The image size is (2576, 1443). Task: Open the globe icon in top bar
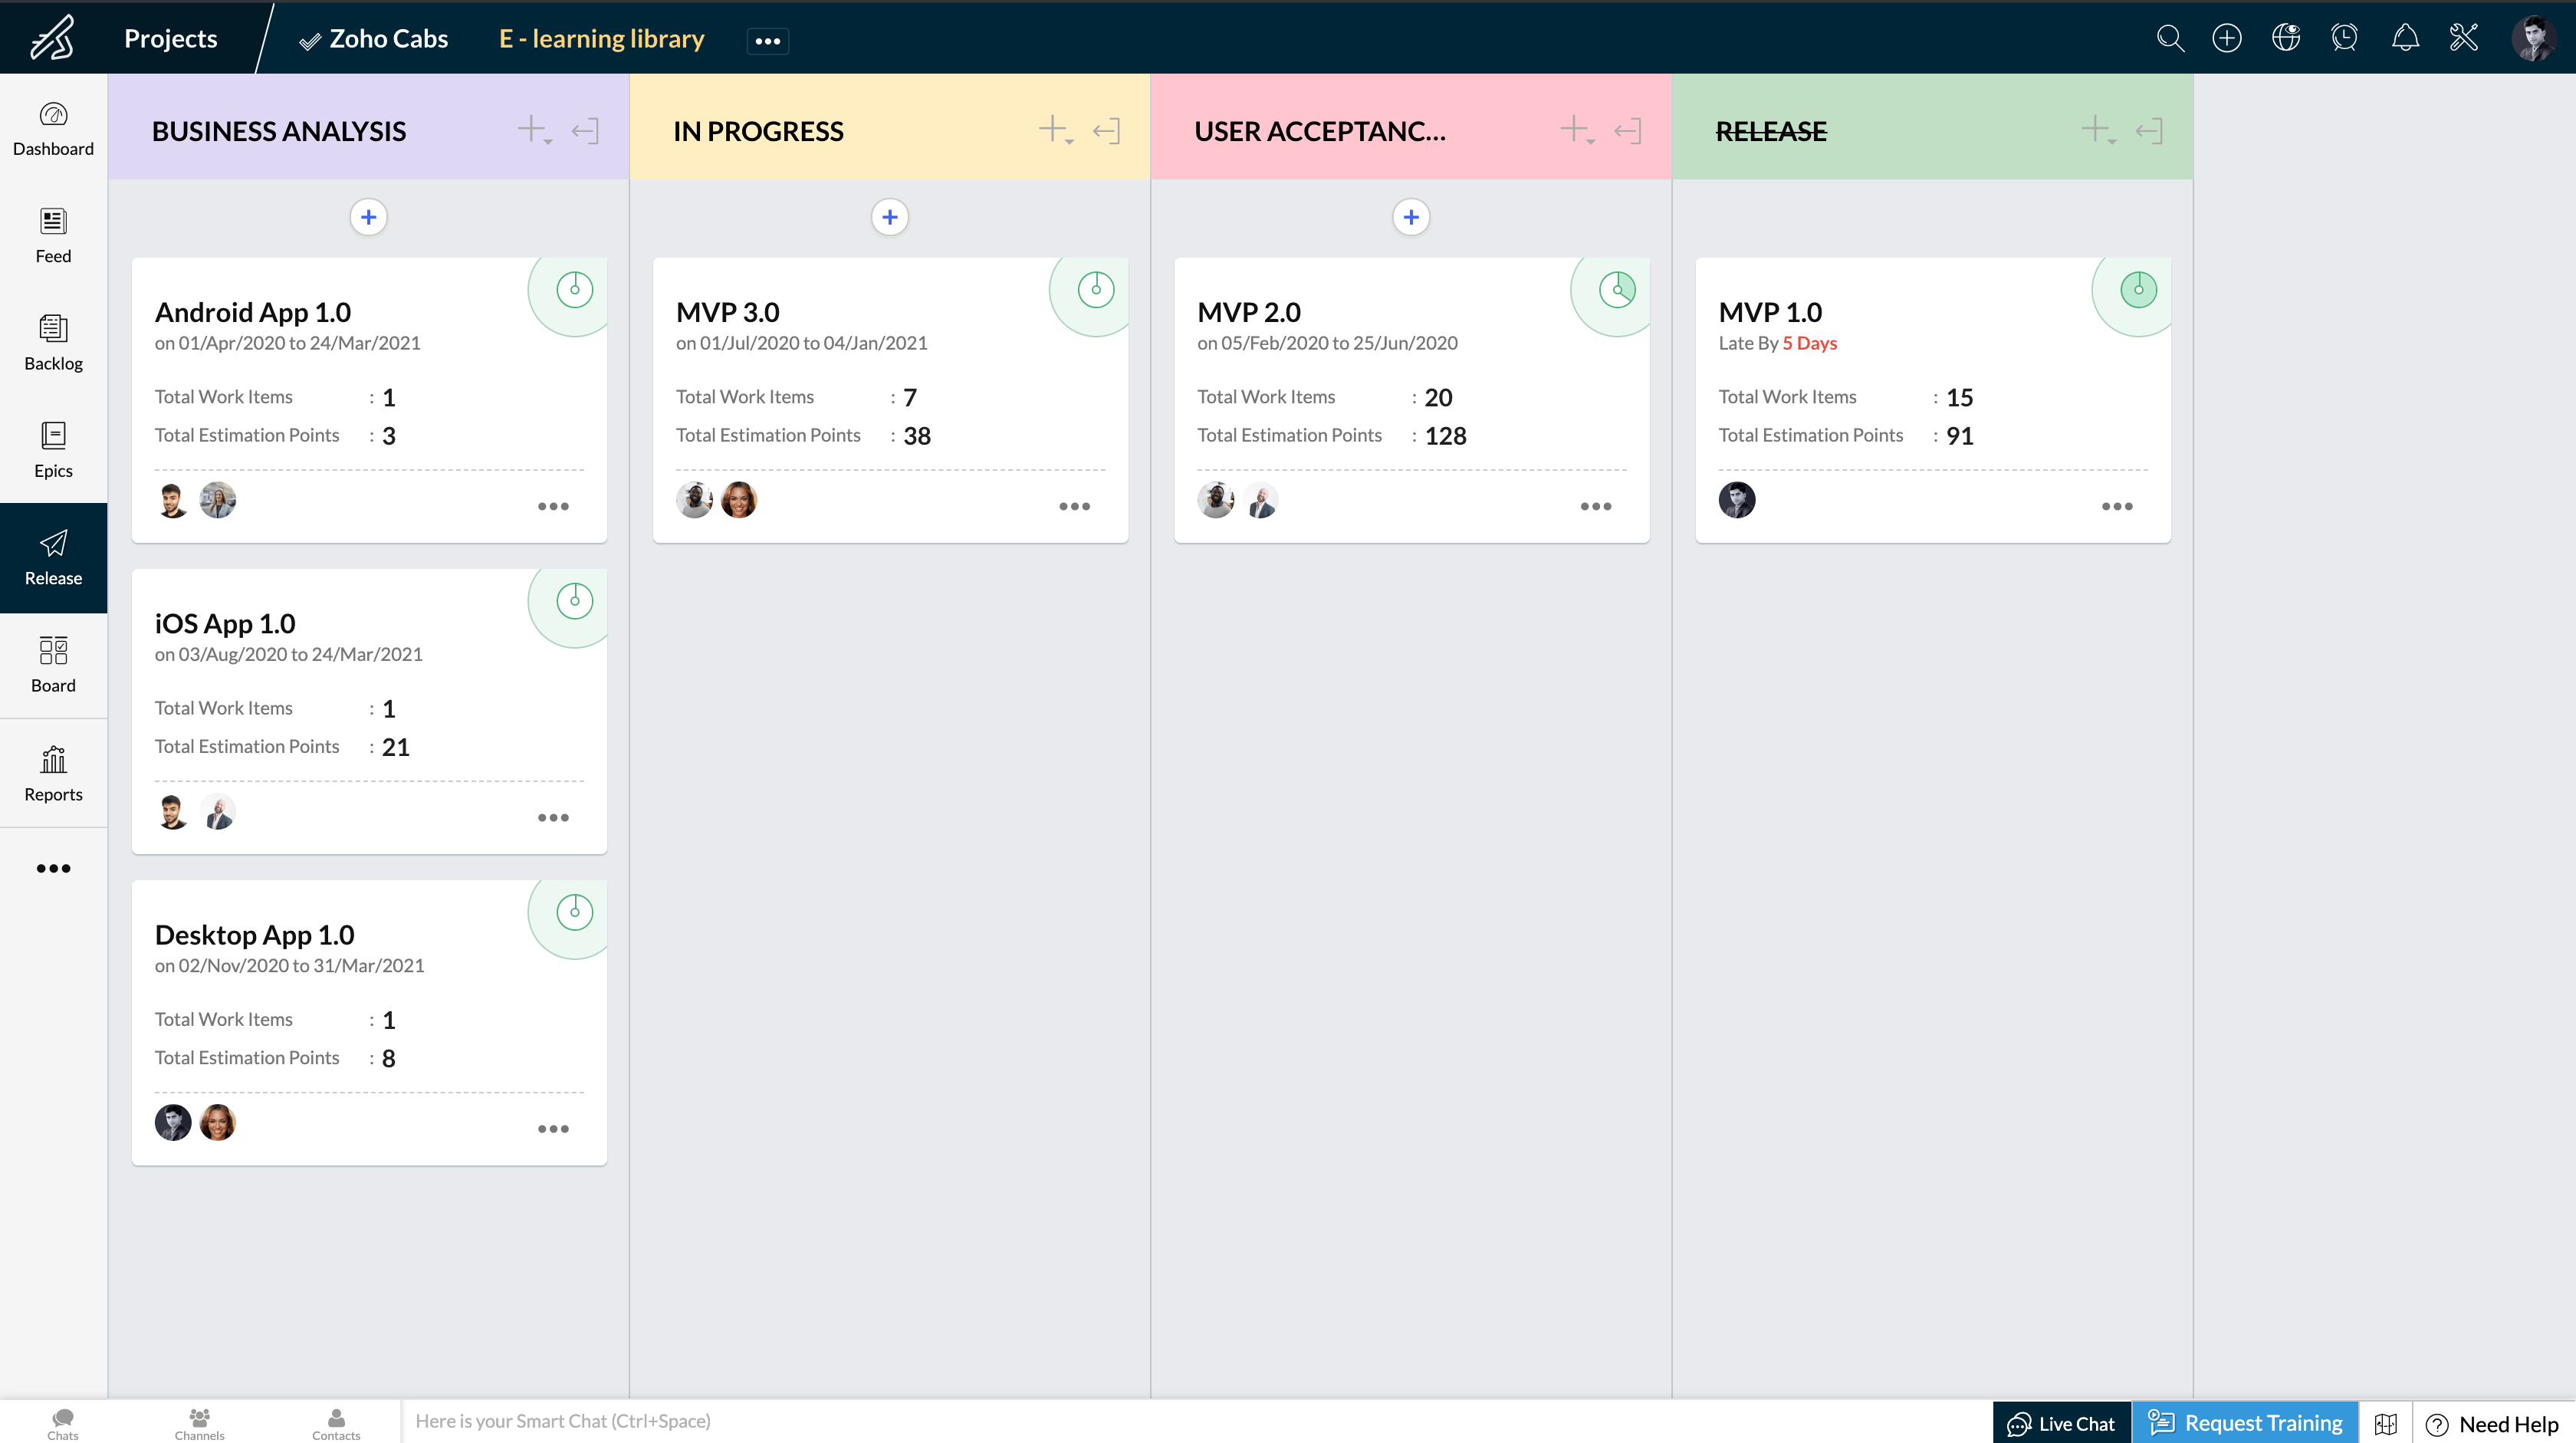2286,38
